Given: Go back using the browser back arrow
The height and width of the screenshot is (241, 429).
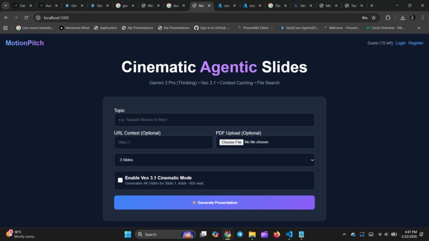Looking at the screenshot, I should 6,18.
